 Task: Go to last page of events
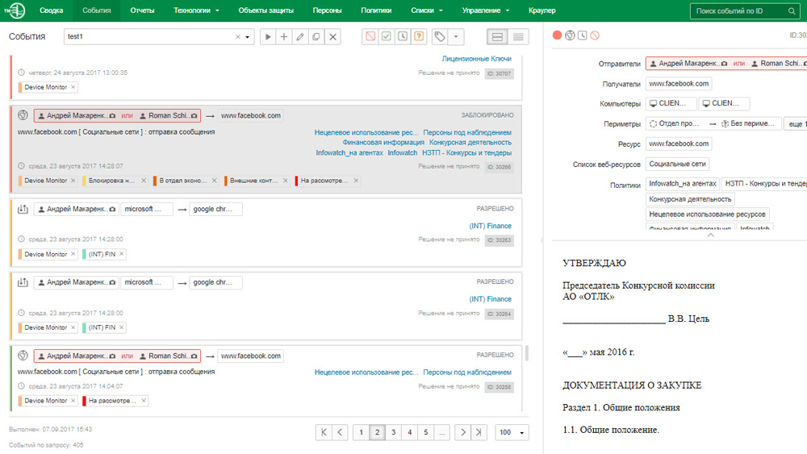click(x=479, y=432)
